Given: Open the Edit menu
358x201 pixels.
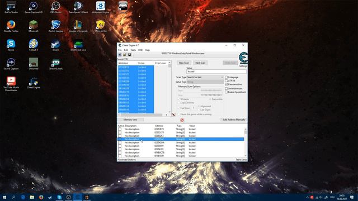Looking at the screenshot, I should (x=126, y=50).
